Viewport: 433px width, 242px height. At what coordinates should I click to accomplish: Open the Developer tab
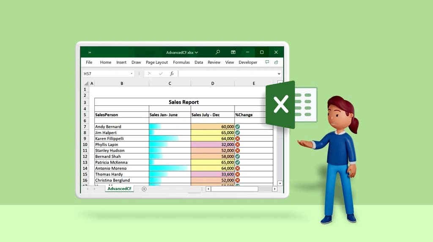[x=248, y=62]
